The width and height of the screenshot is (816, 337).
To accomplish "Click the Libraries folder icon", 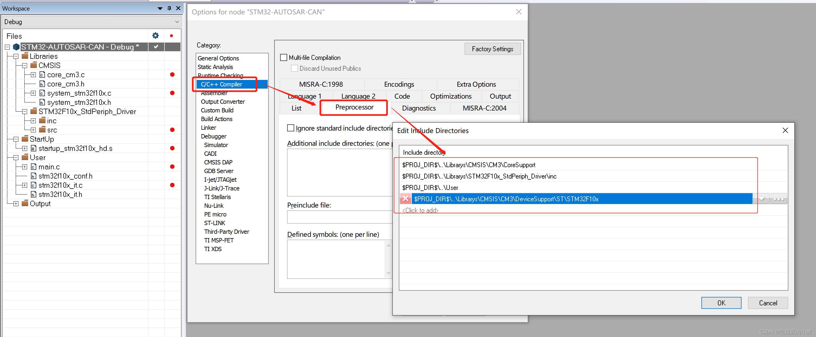I will [x=25, y=56].
